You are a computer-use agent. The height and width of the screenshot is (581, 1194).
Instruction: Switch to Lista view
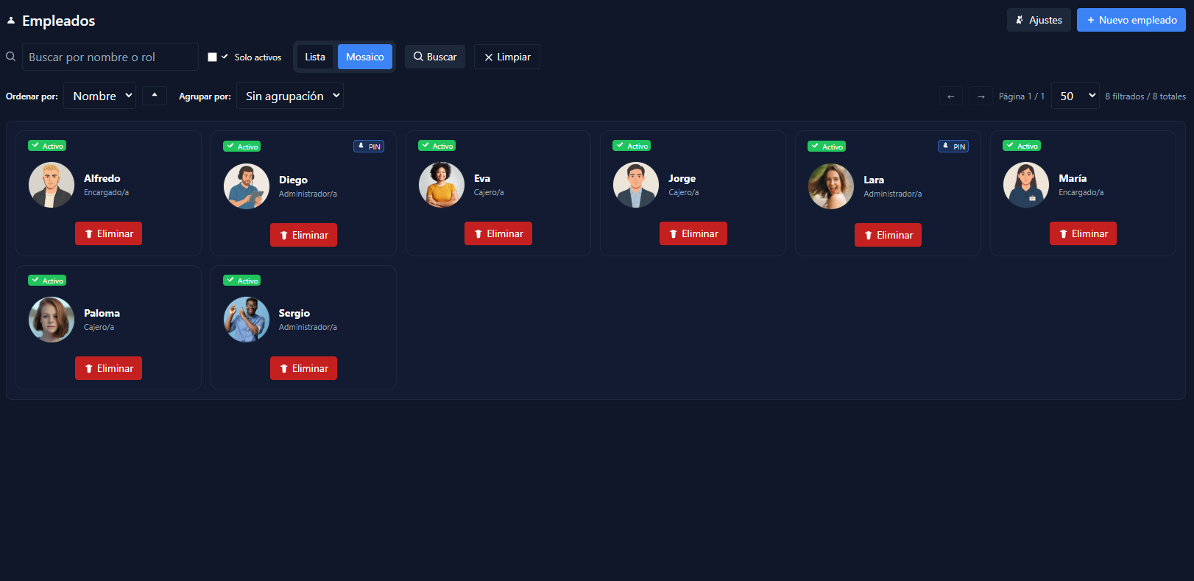tap(315, 57)
